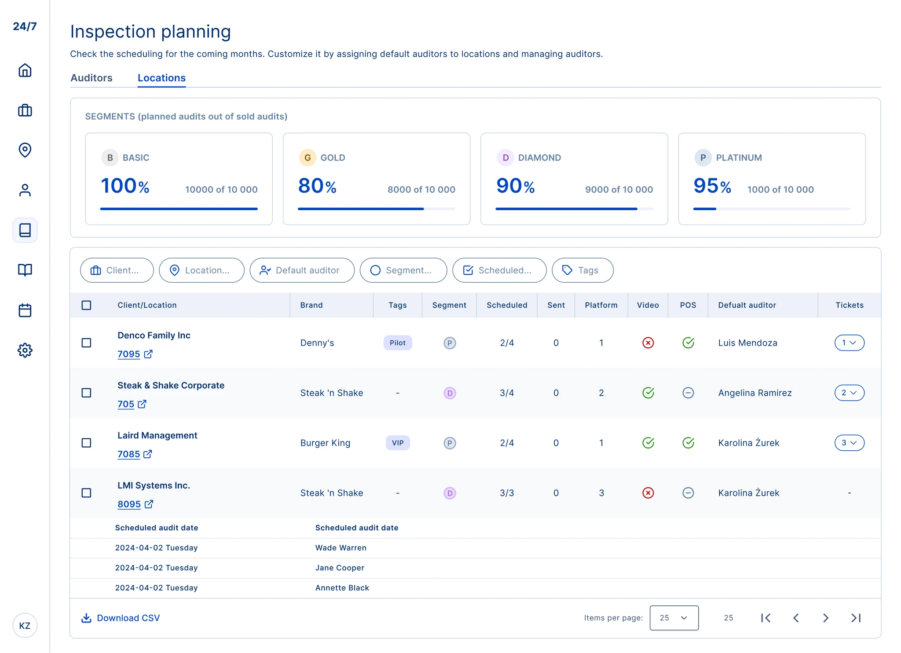This screenshot has width=901, height=653.
Task: Go to the last page arrow
Action: click(856, 618)
